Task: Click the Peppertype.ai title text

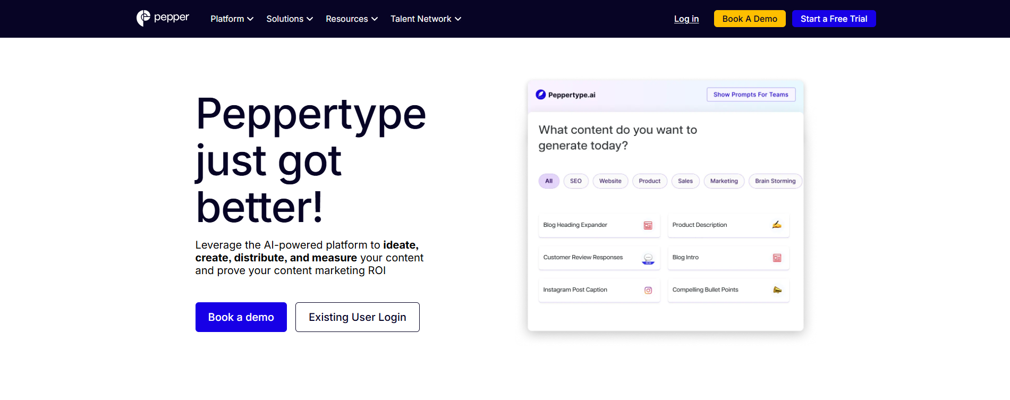Action: click(x=572, y=95)
